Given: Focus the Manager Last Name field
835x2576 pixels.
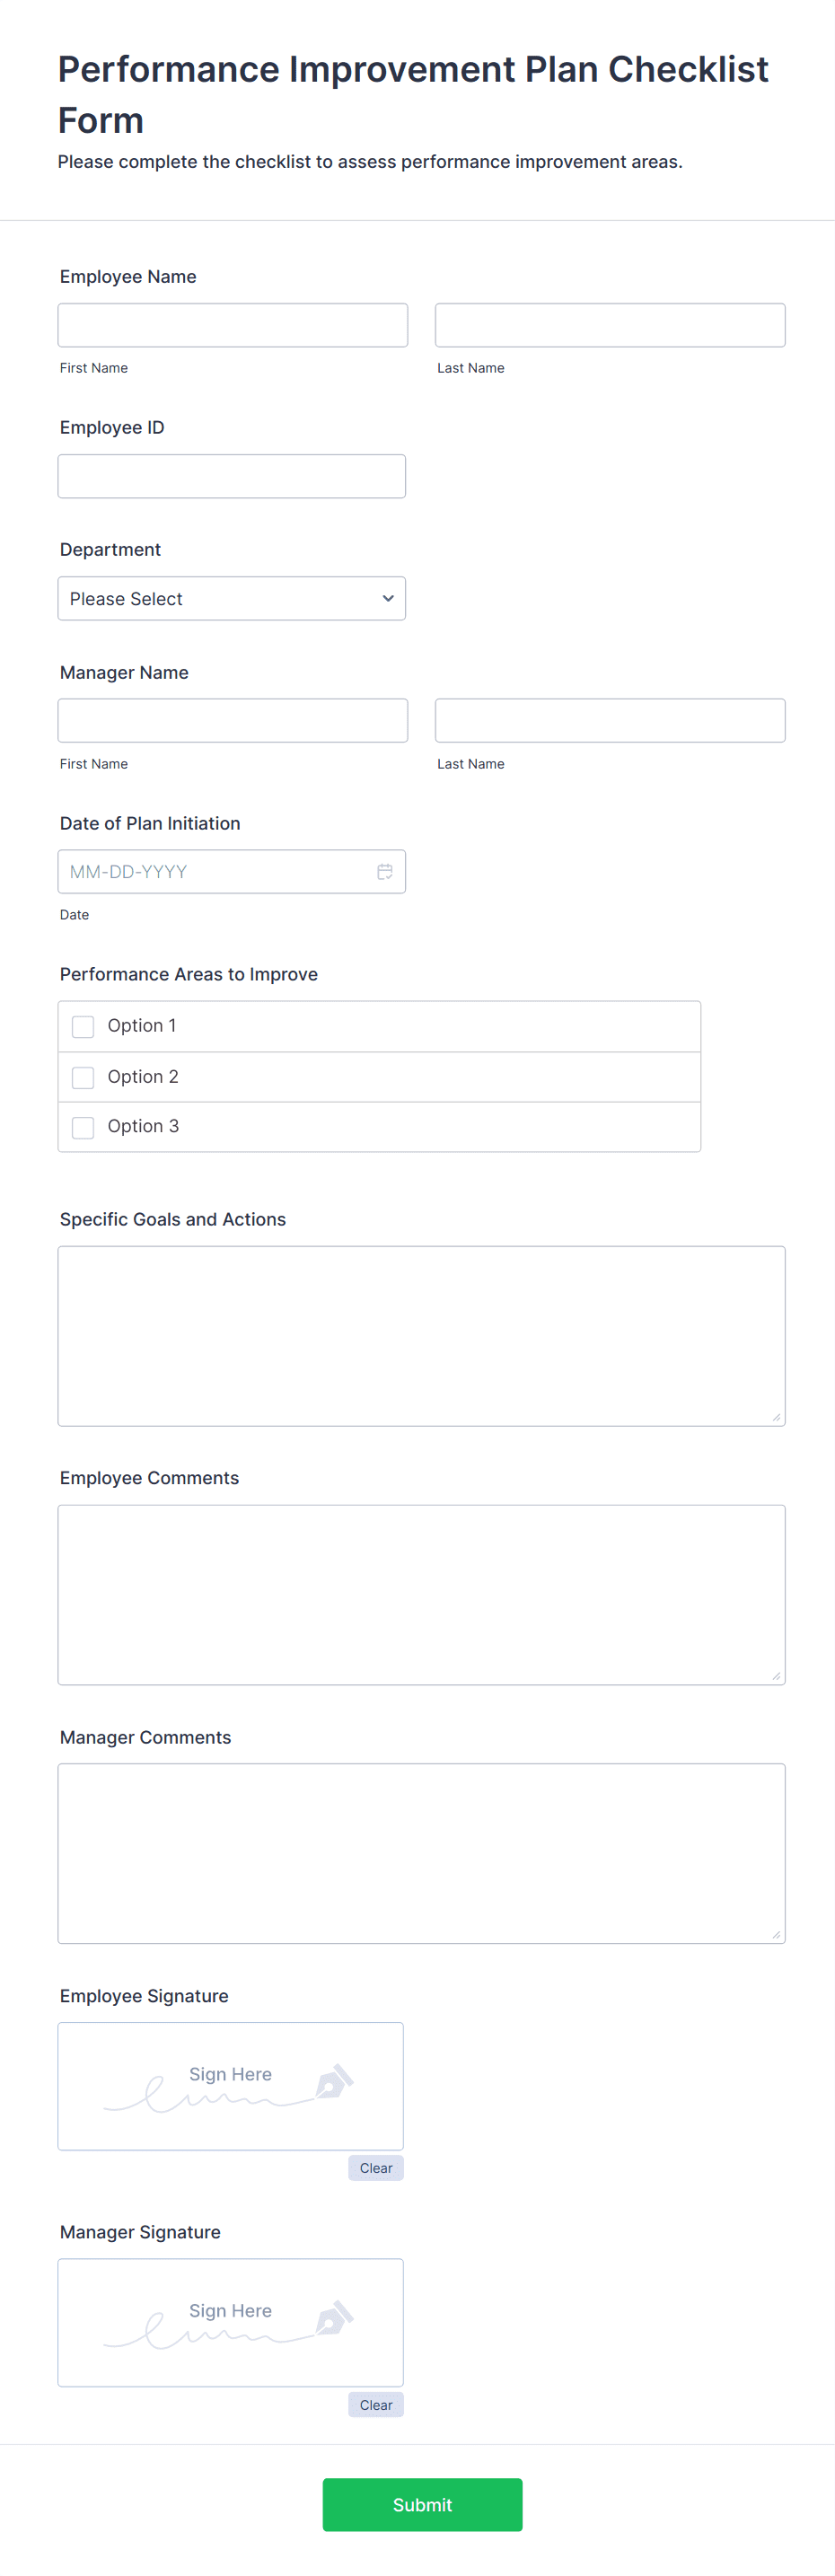Looking at the screenshot, I should (610, 720).
